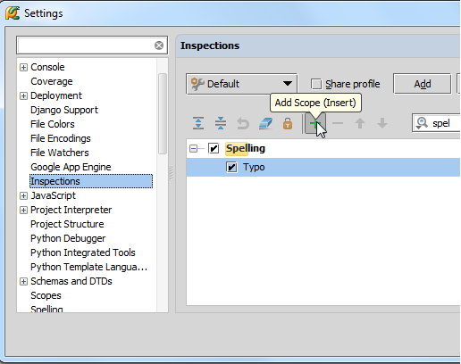Click the green plus Add Scope icon

(314, 123)
